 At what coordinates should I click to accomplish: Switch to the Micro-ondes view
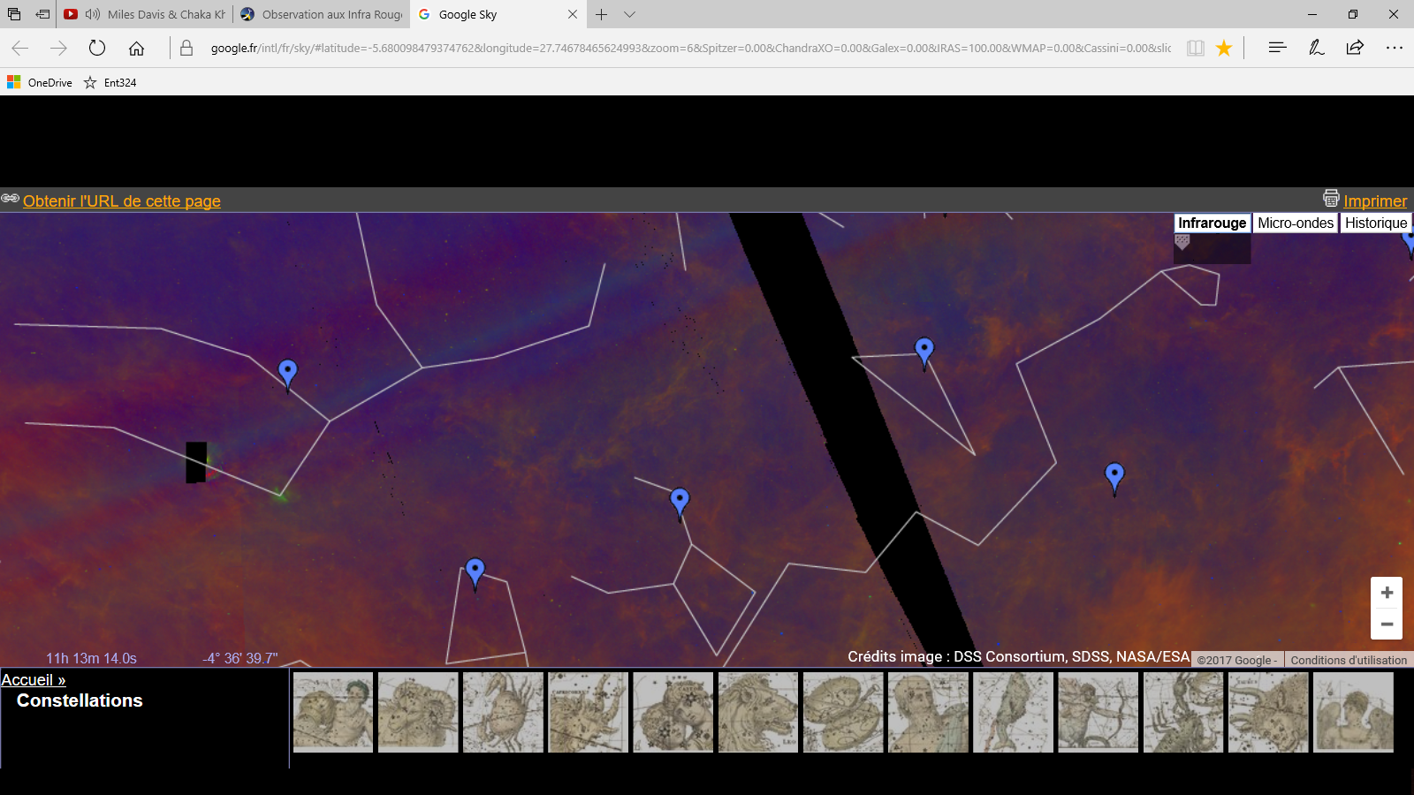click(1296, 223)
